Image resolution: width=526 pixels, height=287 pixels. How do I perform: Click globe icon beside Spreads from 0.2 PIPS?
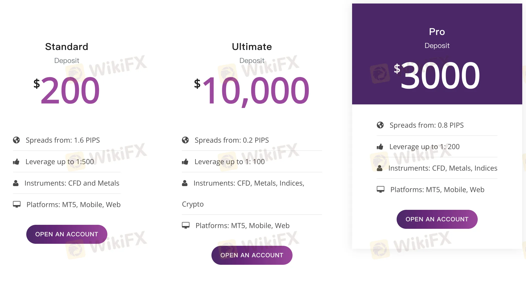click(185, 140)
